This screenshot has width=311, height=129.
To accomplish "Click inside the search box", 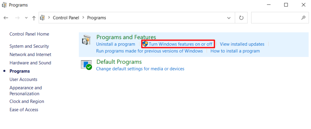I will coord(275,18).
